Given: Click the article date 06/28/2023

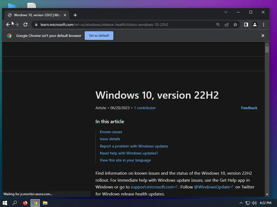Looking at the screenshot, I should tap(120, 108).
